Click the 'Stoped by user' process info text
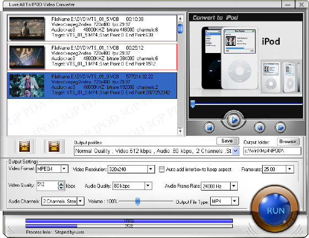Screen dimensions: 309x238 (70, 232)
